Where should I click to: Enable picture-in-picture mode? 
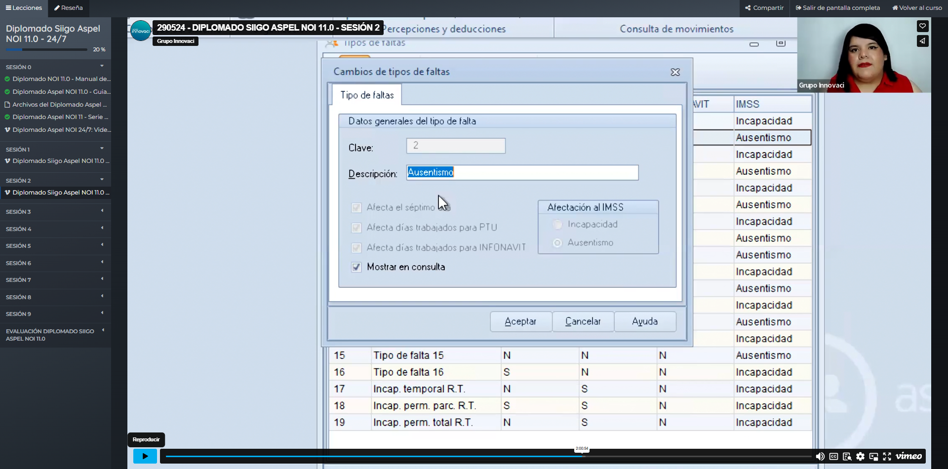coord(873,457)
